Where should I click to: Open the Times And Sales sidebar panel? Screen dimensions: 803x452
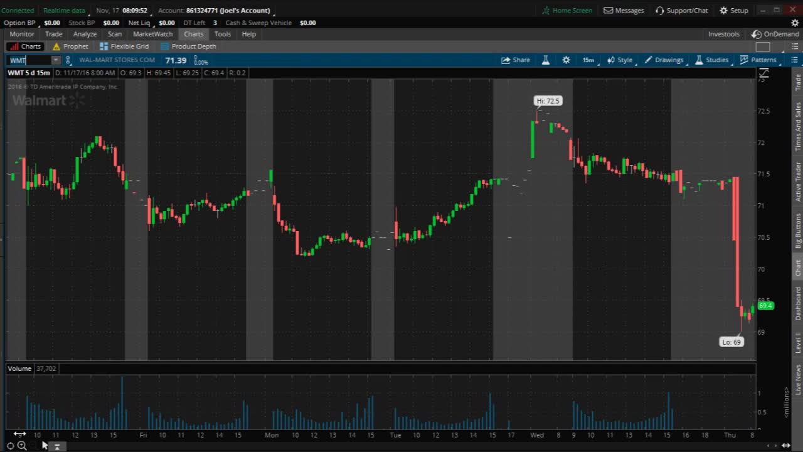(798, 126)
